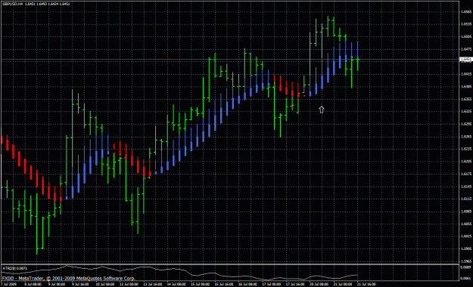Click the ATR(8) 0.0071 indicator label
Screen dimensions: 473x287
click(14, 268)
